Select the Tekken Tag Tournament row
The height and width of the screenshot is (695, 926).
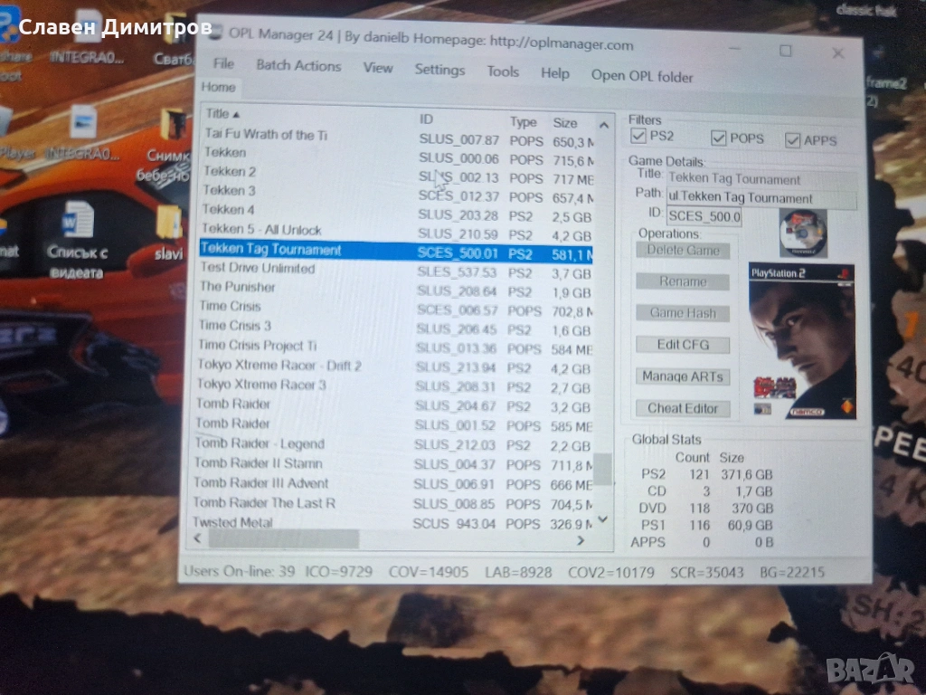click(396, 252)
